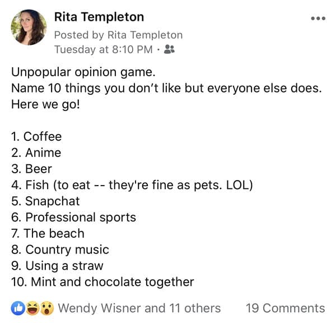Click list item "1. Coffee"
The height and width of the screenshot is (323, 336).
click(x=36, y=137)
